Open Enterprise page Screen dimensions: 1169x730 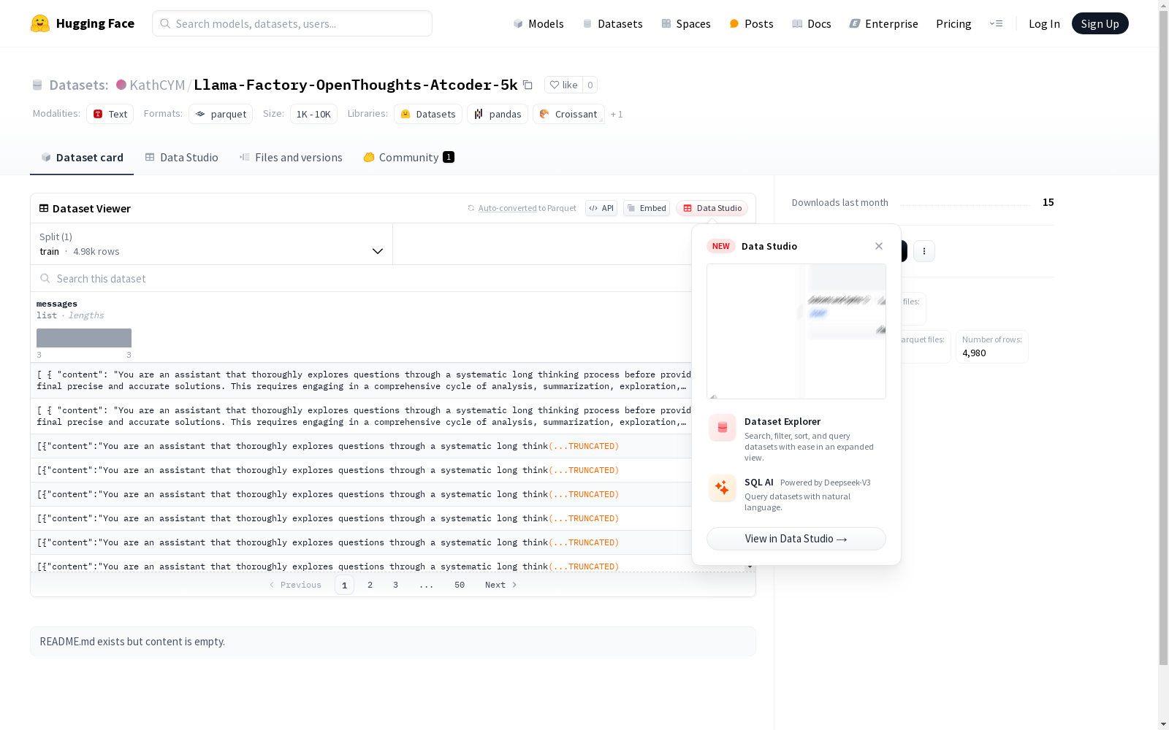pyautogui.click(x=883, y=23)
